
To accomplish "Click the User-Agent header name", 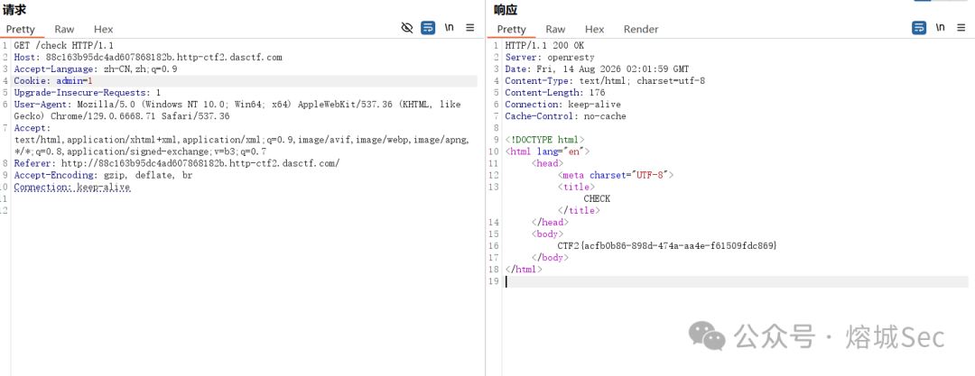I will coord(39,105).
